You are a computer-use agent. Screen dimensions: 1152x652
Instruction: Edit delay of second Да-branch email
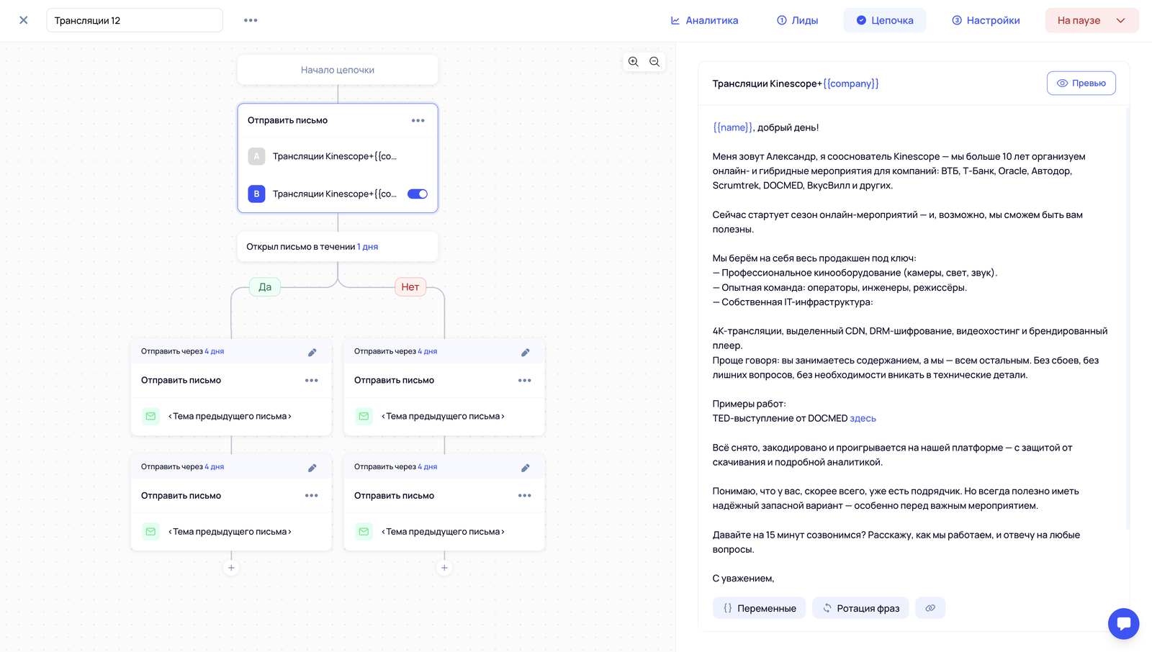click(x=312, y=468)
